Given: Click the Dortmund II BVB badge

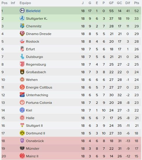Looking at the screenshot, I should point(22,133).
